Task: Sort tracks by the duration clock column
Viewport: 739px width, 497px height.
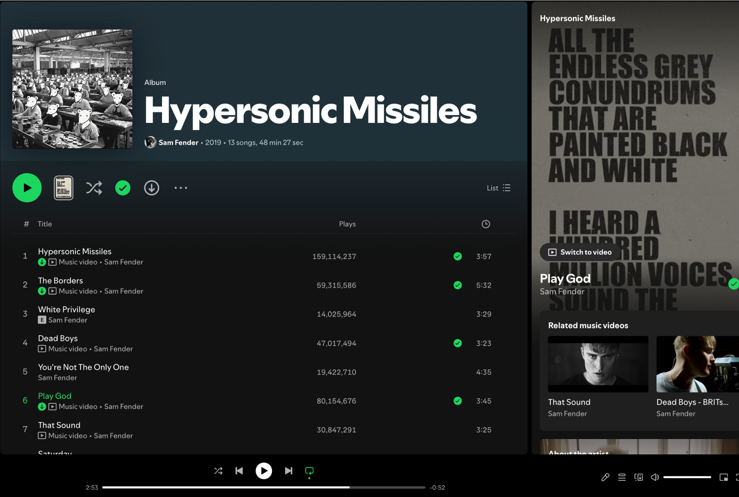Action: [x=486, y=224]
